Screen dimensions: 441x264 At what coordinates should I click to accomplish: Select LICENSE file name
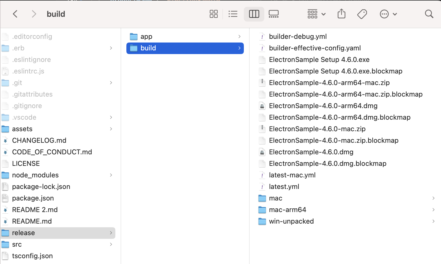[26, 163]
